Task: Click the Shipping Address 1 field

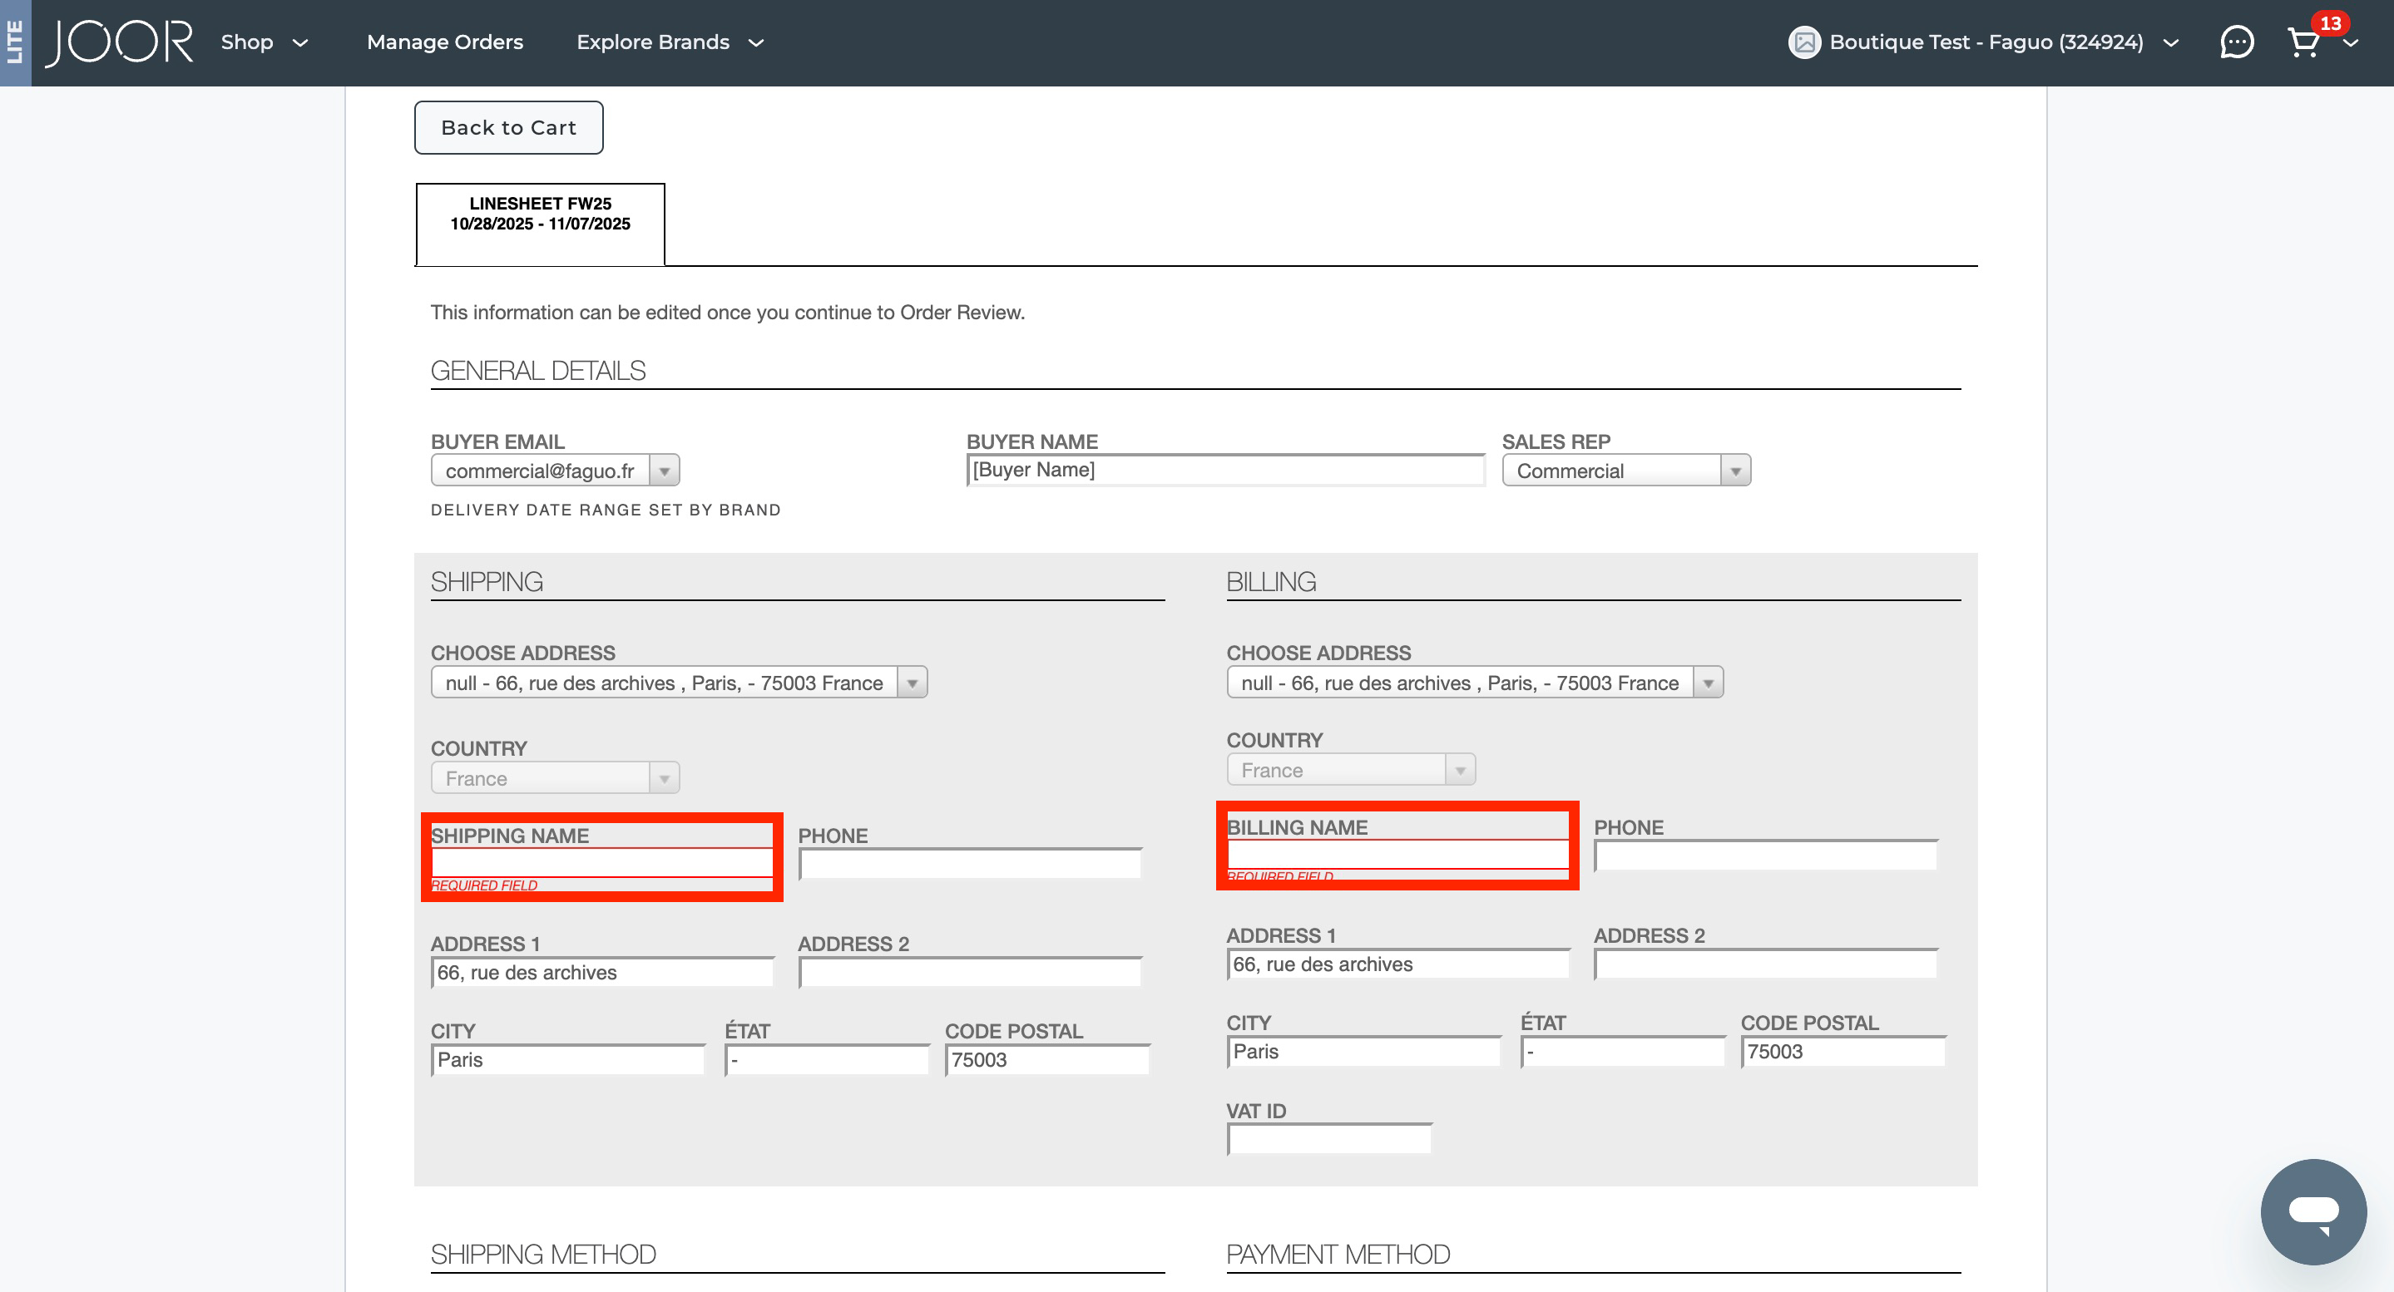Action: coord(602,972)
